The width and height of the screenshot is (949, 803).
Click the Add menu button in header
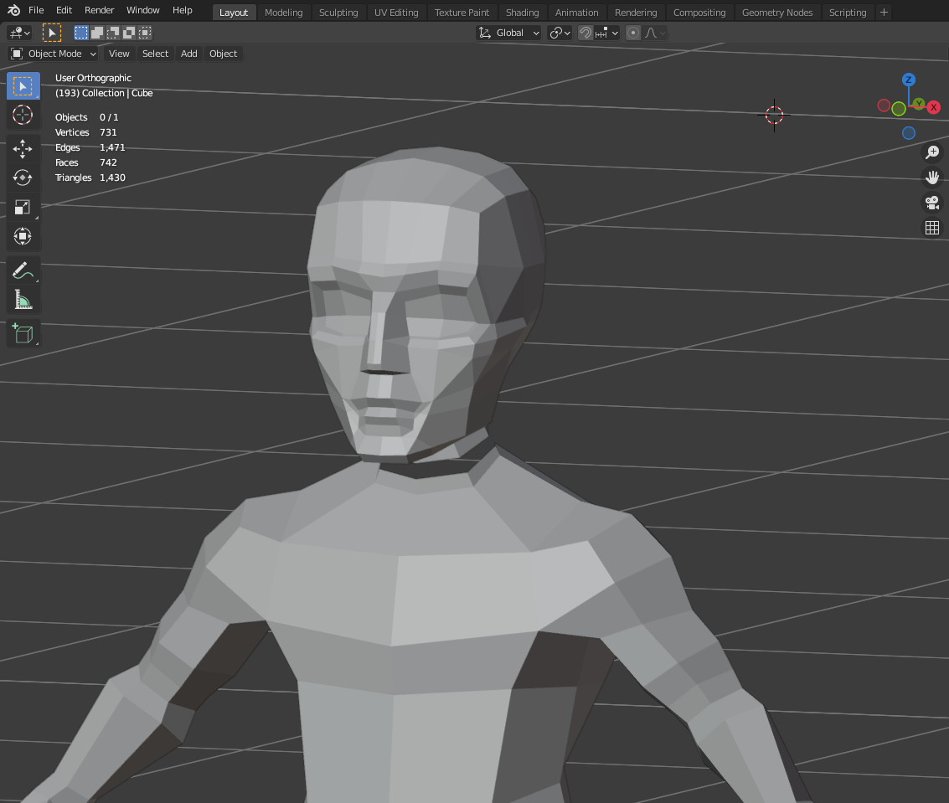189,54
